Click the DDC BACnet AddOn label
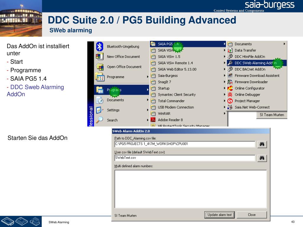The image size is (303, 227). pyautogui.click(x=250, y=69)
